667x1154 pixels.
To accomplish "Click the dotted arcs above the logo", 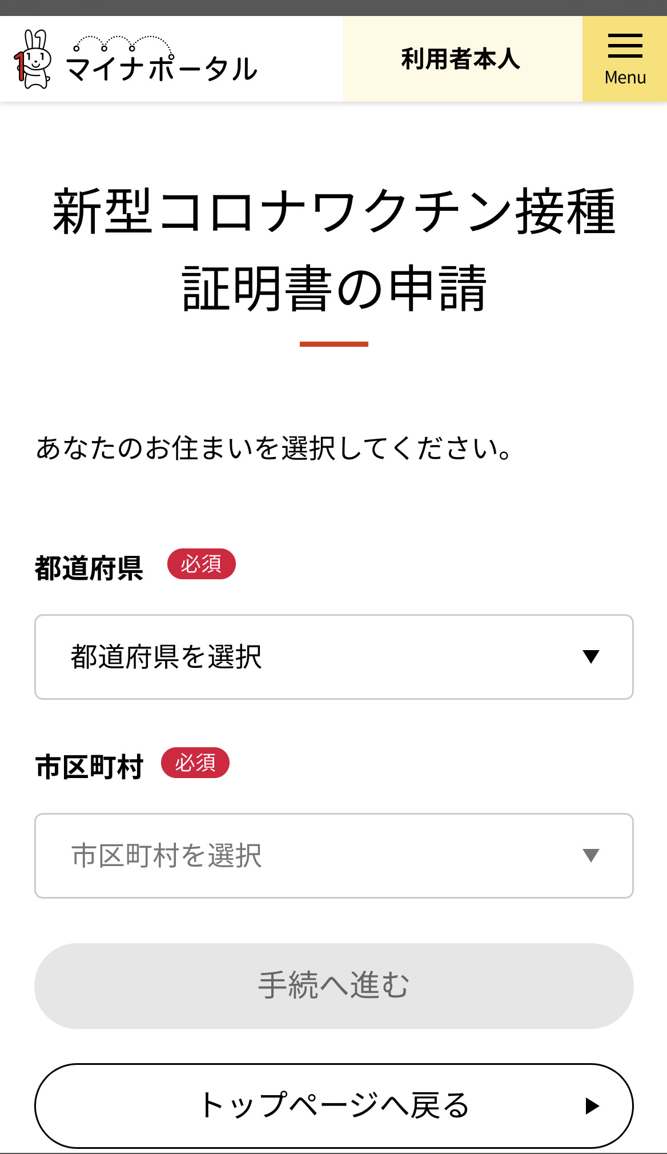I will (x=123, y=43).
